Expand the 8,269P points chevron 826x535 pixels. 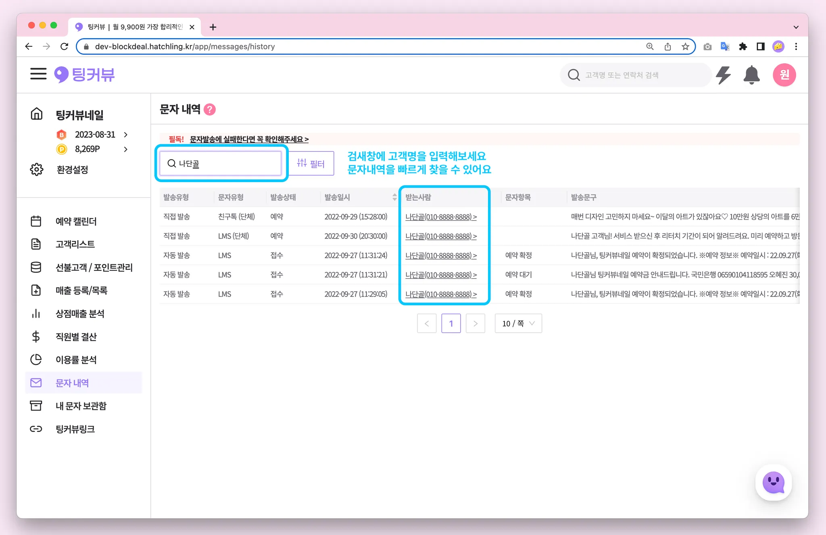pyautogui.click(x=126, y=149)
